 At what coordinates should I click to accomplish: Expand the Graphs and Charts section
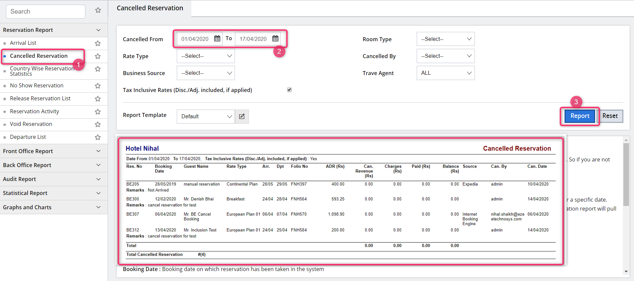coord(54,207)
